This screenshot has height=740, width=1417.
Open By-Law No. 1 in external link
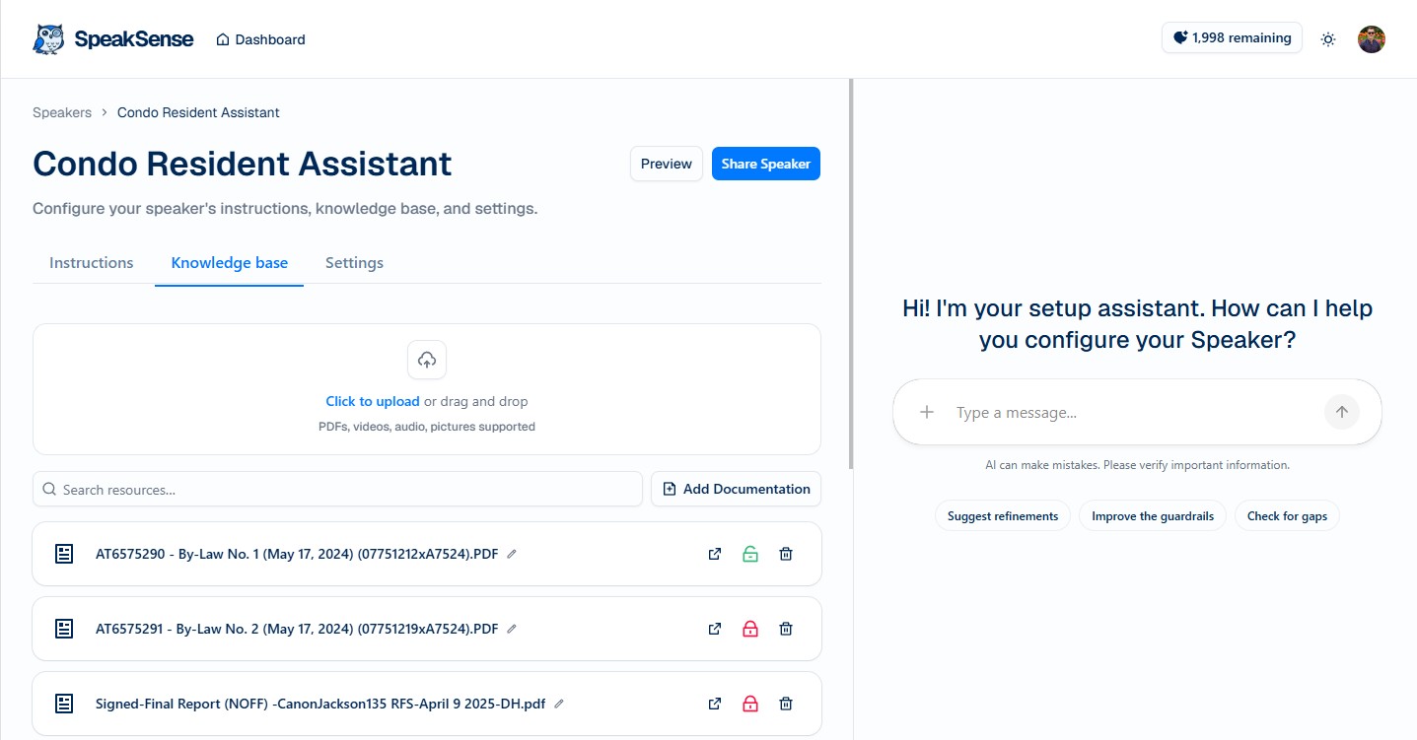click(715, 554)
